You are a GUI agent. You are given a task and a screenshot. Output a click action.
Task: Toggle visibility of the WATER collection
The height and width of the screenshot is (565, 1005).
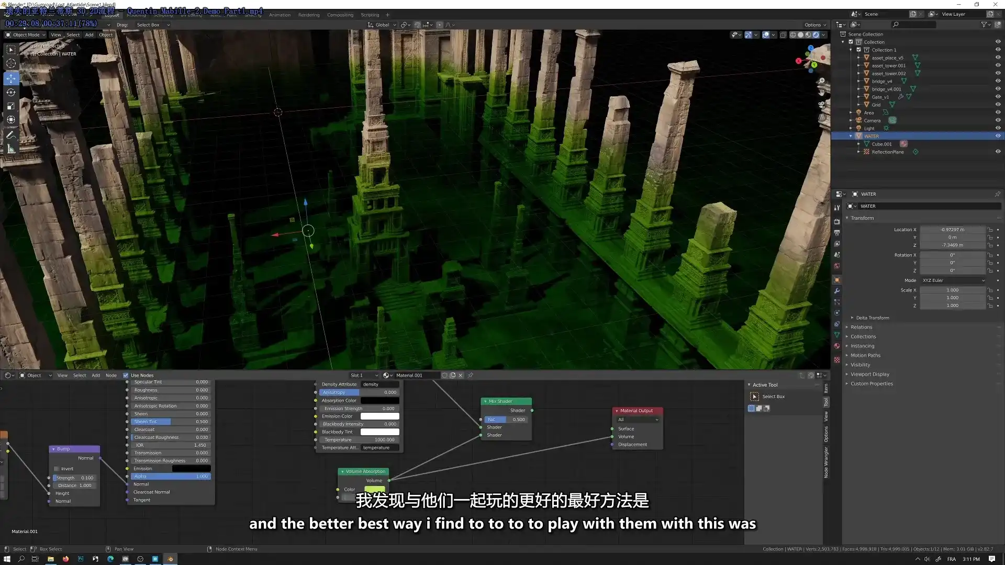(998, 135)
